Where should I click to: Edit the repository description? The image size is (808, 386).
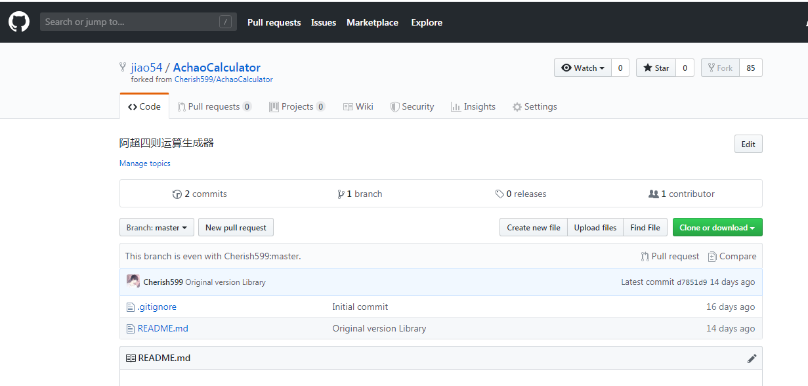click(x=748, y=144)
